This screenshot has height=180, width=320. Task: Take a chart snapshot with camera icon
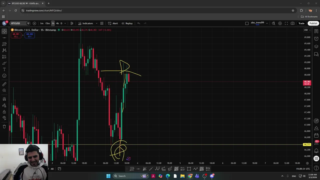point(293,23)
